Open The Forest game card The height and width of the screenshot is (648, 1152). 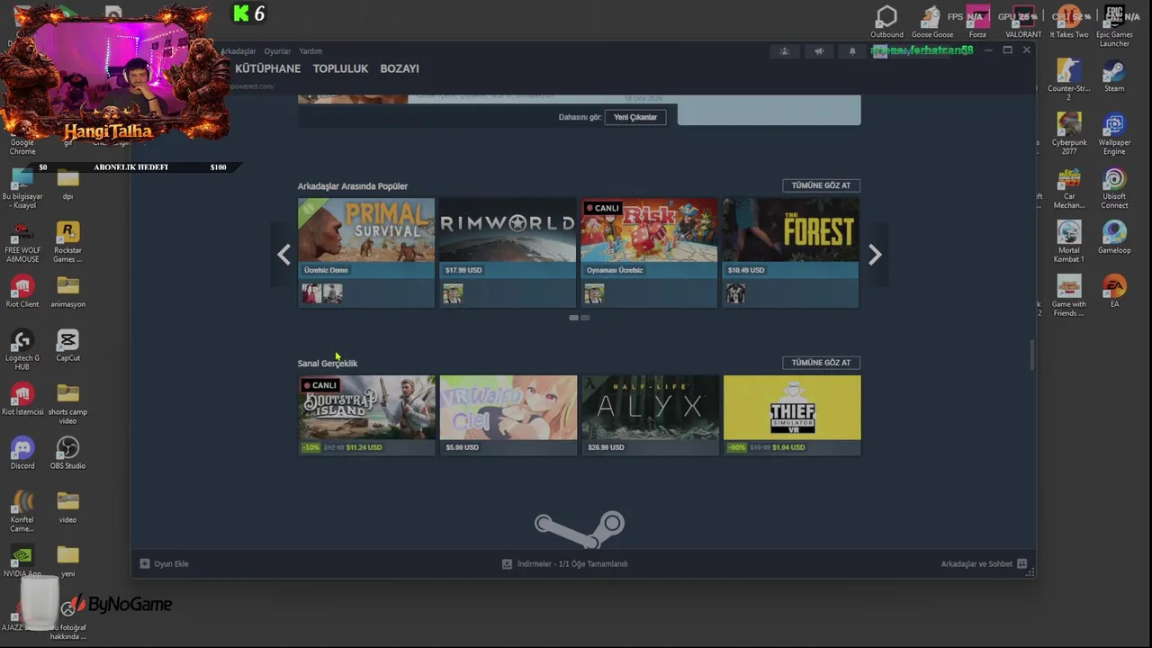[790, 253]
